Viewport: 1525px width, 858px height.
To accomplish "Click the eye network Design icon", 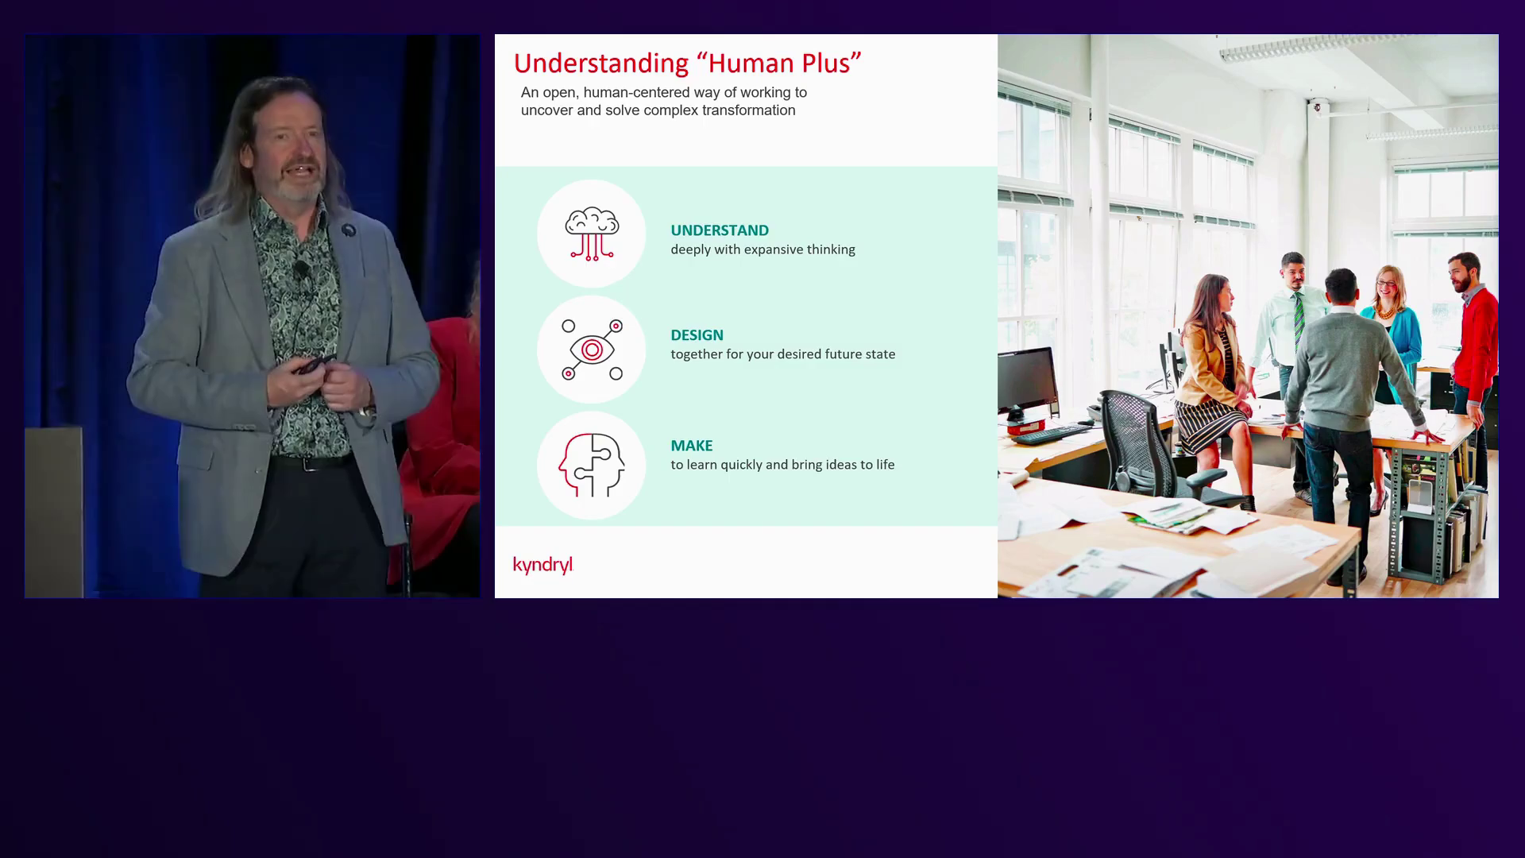I will coord(591,350).
